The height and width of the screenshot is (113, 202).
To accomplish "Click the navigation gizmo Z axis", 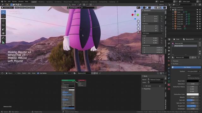I will click(135, 11).
